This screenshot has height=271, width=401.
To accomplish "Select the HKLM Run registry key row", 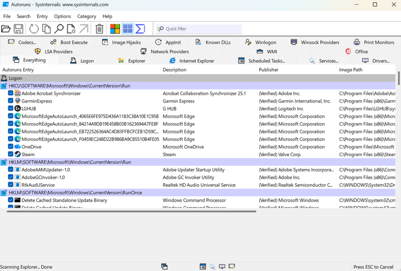I will pyautogui.click(x=70, y=162).
